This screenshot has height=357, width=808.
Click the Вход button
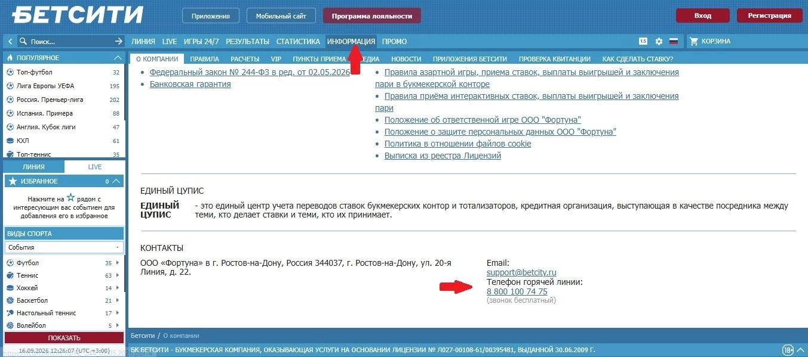click(x=703, y=15)
